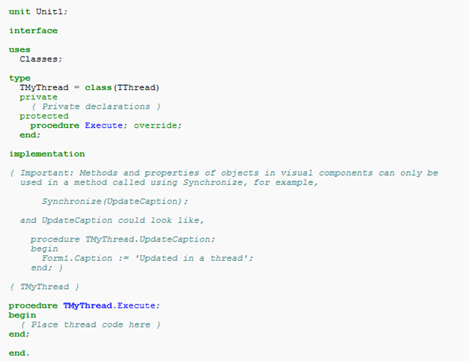Click the final 'end.' statement

[x=19, y=353]
